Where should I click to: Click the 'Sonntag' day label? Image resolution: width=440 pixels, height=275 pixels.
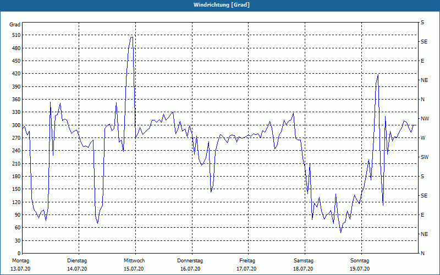tap(360, 261)
